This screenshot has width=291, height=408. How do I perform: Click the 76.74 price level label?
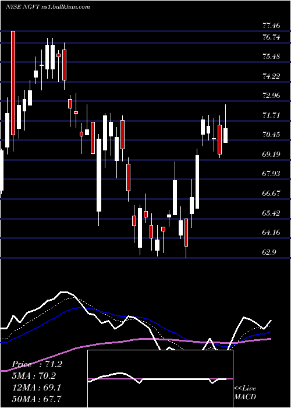point(271,37)
